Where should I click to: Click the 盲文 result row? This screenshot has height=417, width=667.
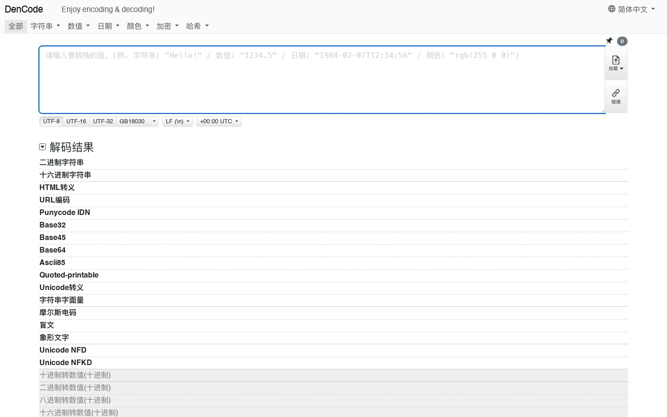(333, 325)
